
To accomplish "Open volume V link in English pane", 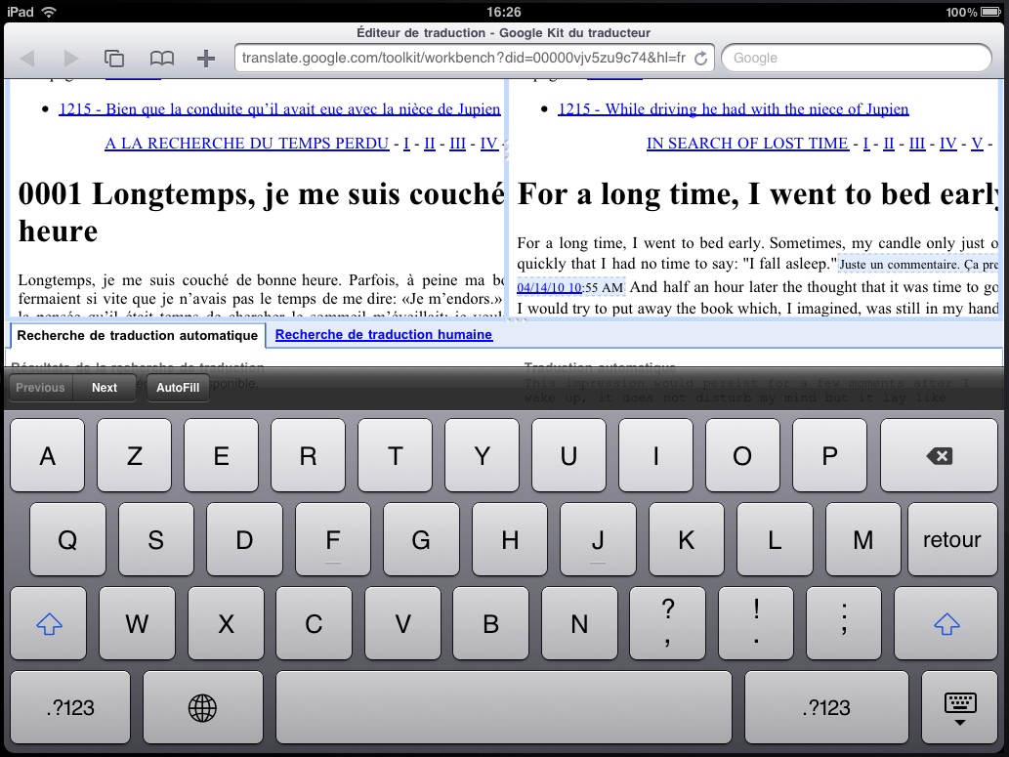I will (976, 143).
